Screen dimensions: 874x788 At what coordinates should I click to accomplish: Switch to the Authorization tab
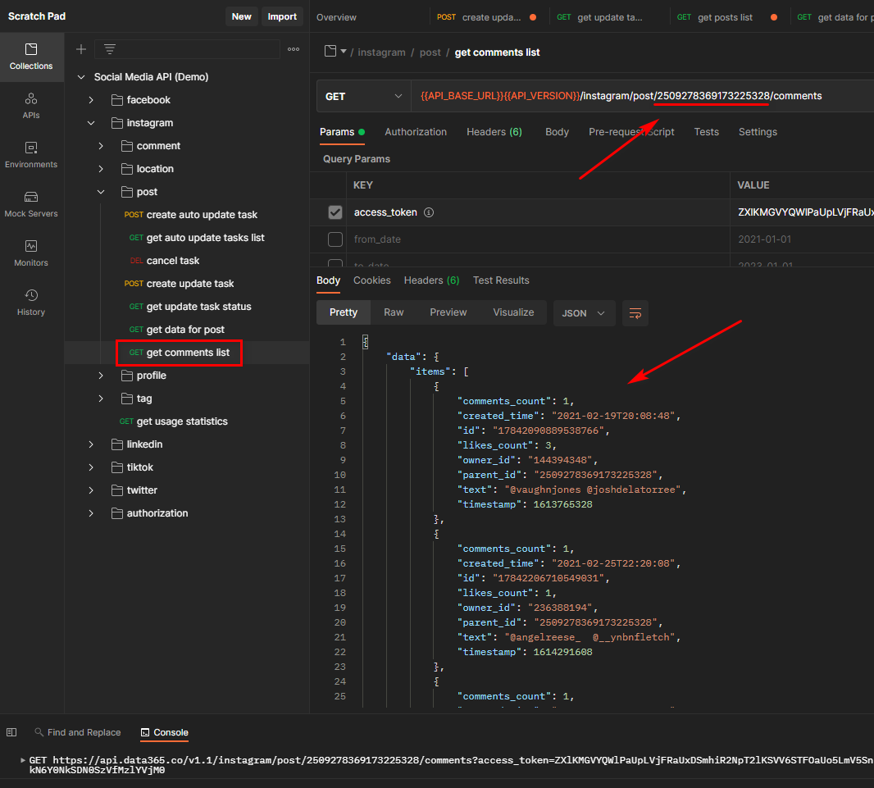click(x=415, y=132)
